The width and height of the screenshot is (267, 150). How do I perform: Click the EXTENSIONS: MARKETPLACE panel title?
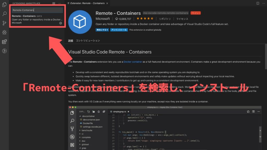pos(26,3)
